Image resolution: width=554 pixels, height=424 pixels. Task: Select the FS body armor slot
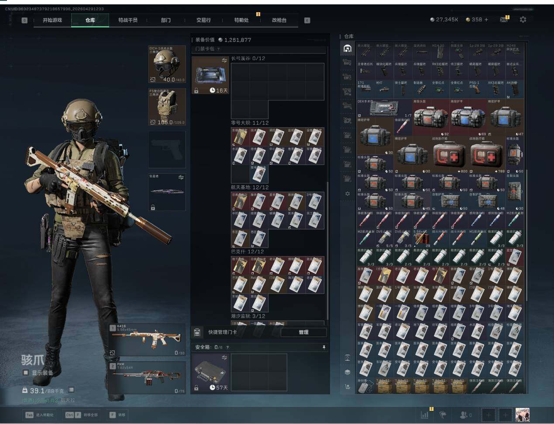167,107
